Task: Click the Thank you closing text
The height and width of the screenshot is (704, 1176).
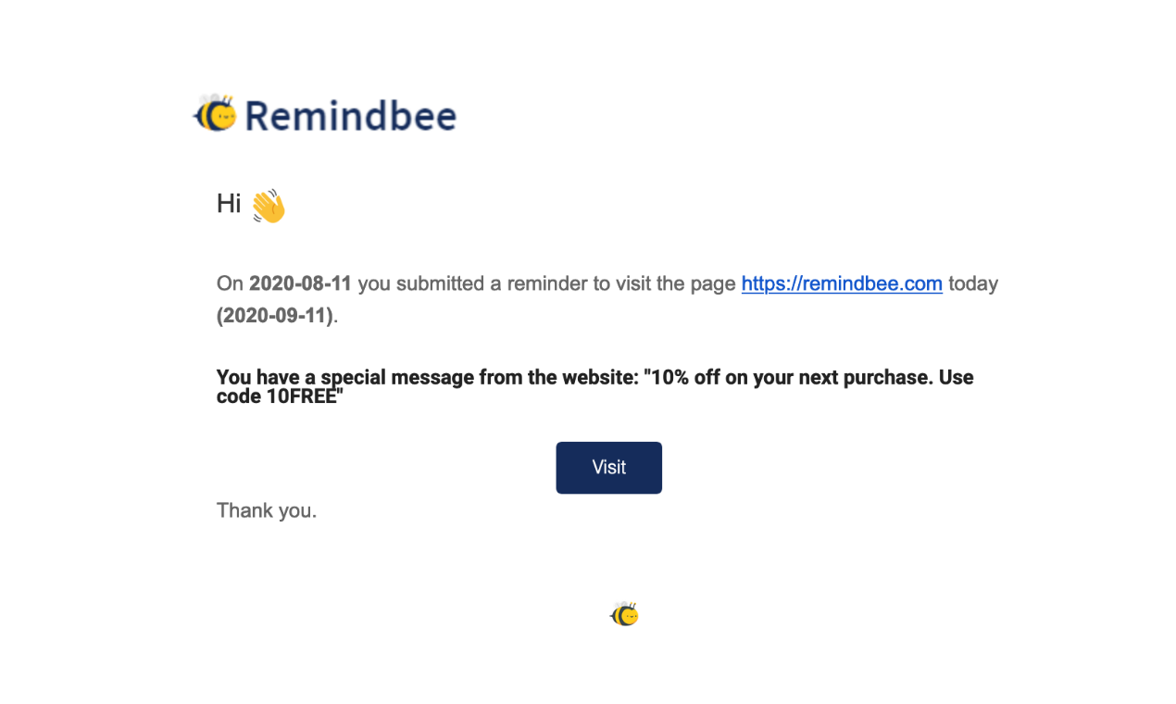Action: click(266, 510)
